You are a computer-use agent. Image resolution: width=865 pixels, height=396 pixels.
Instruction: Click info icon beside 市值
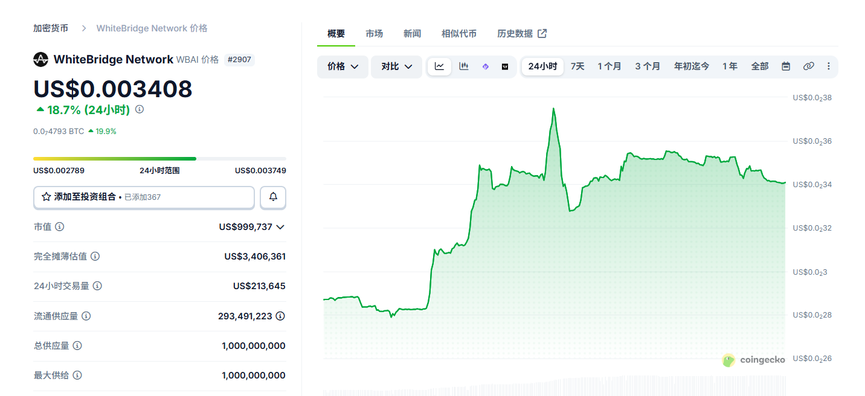[60, 227]
